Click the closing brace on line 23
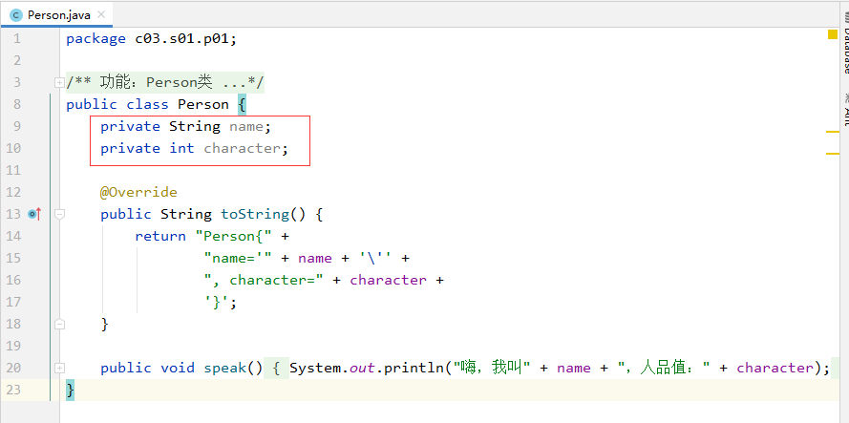This screenshot has height=423, width=849. 71,391
